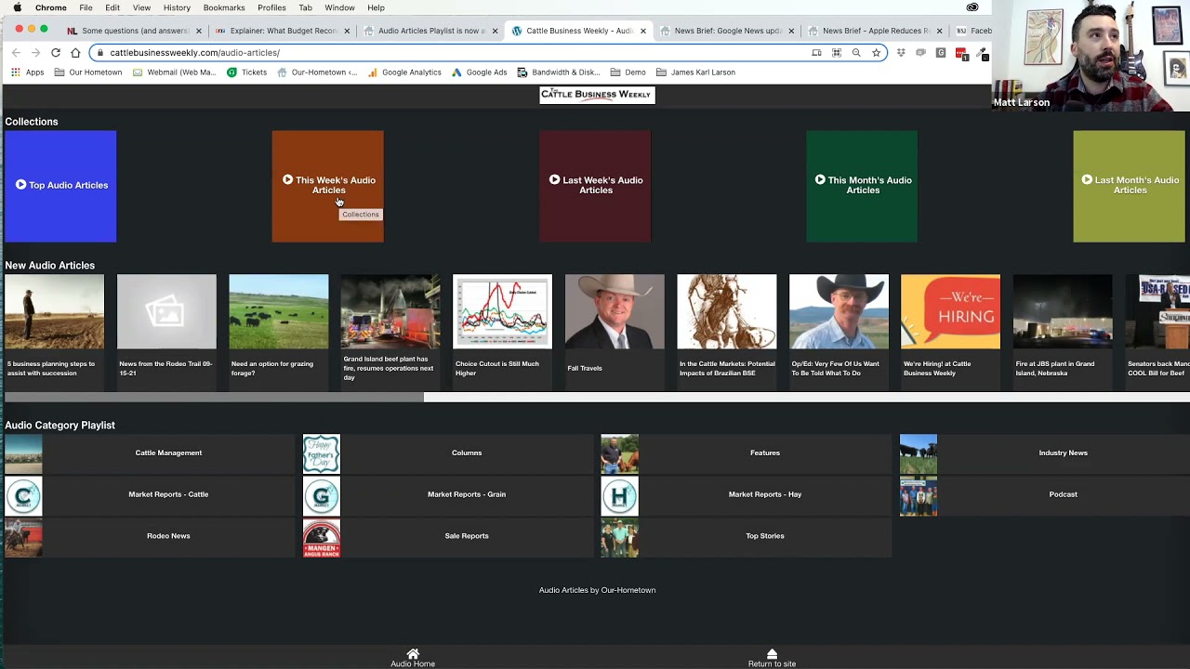Click the Market Reports Cattle C icon

click(x=23, y=495)
